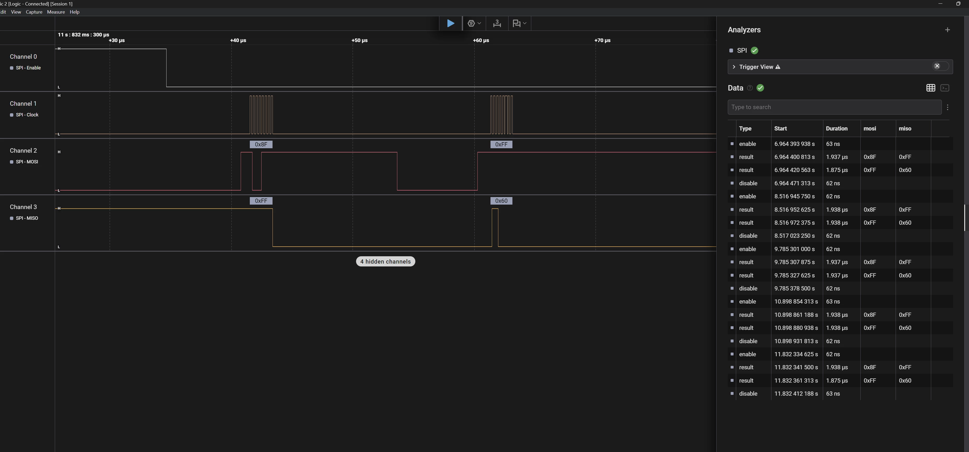
Task: Click the Data help question mark icon
Action: (750, 88)
